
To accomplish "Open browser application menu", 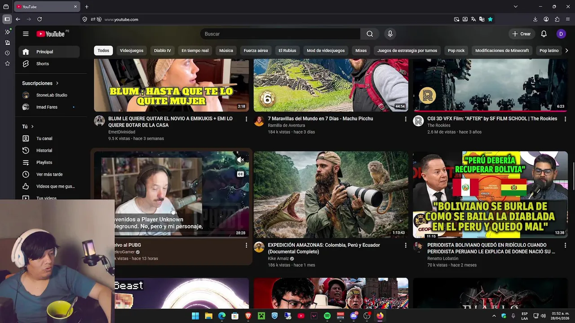I will pyautogui.click(x=568, y=19).
